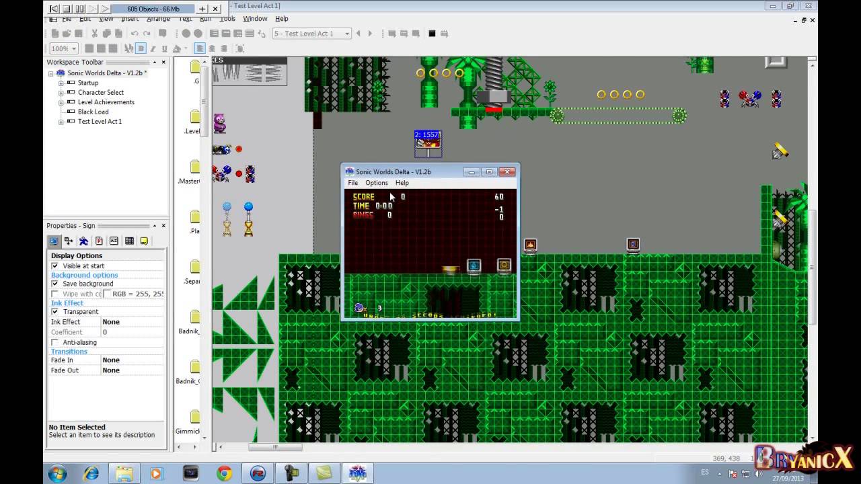Open the Help menu in the main menu bar
Viewport: 861px width, 484px height.
(282, 19)
